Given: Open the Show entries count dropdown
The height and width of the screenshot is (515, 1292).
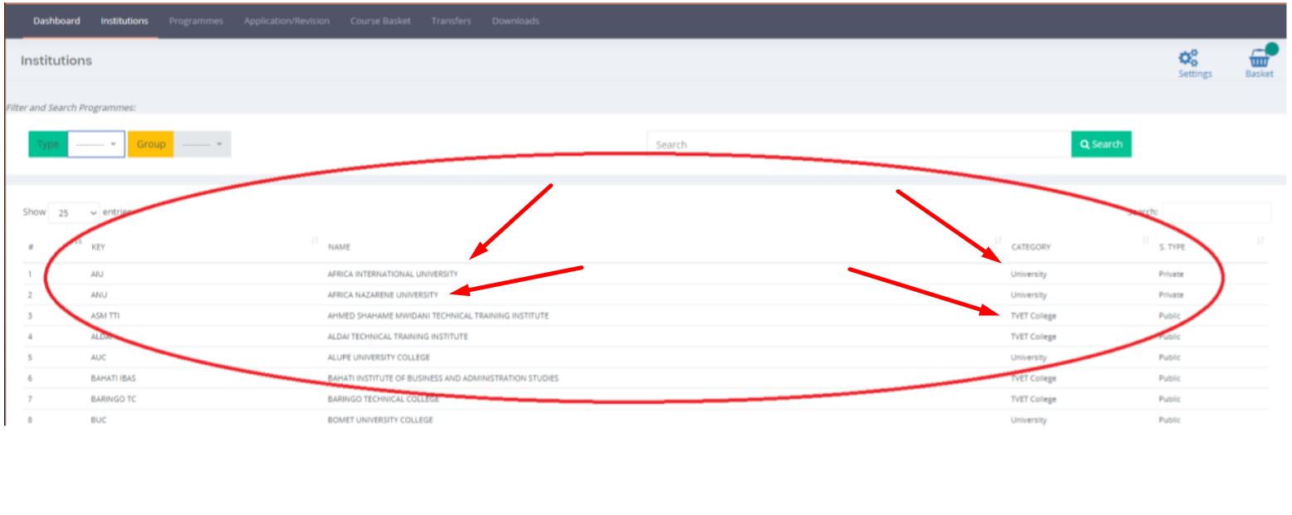Looking at the screenshot, I should click(74, 213).
